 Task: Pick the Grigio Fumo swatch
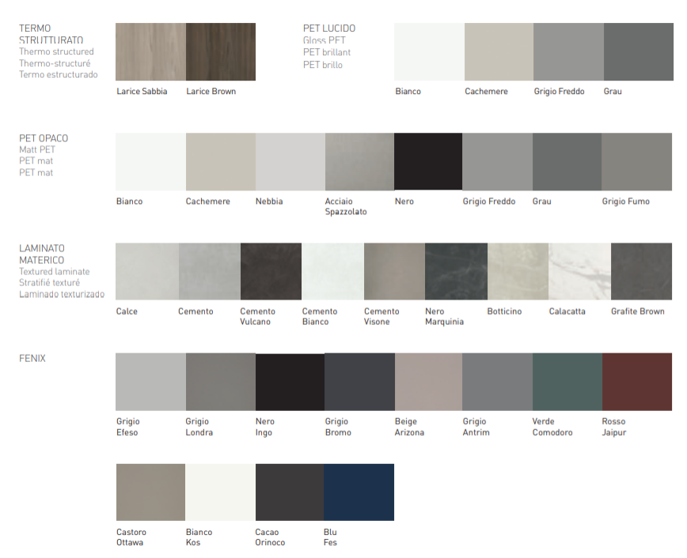click(x=636, y=161)
